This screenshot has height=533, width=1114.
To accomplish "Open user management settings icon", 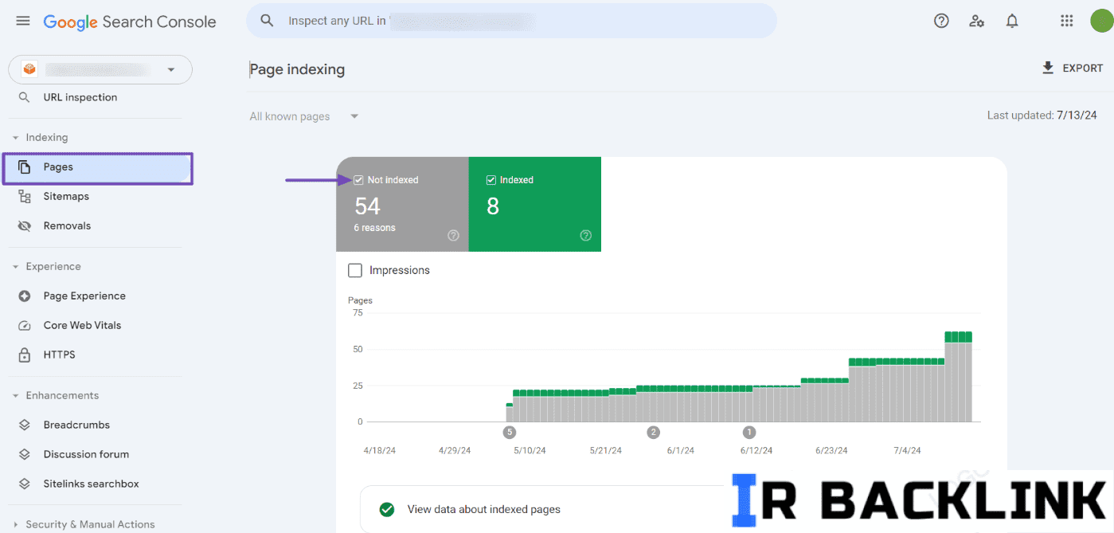I will click(x=976, y=21).
